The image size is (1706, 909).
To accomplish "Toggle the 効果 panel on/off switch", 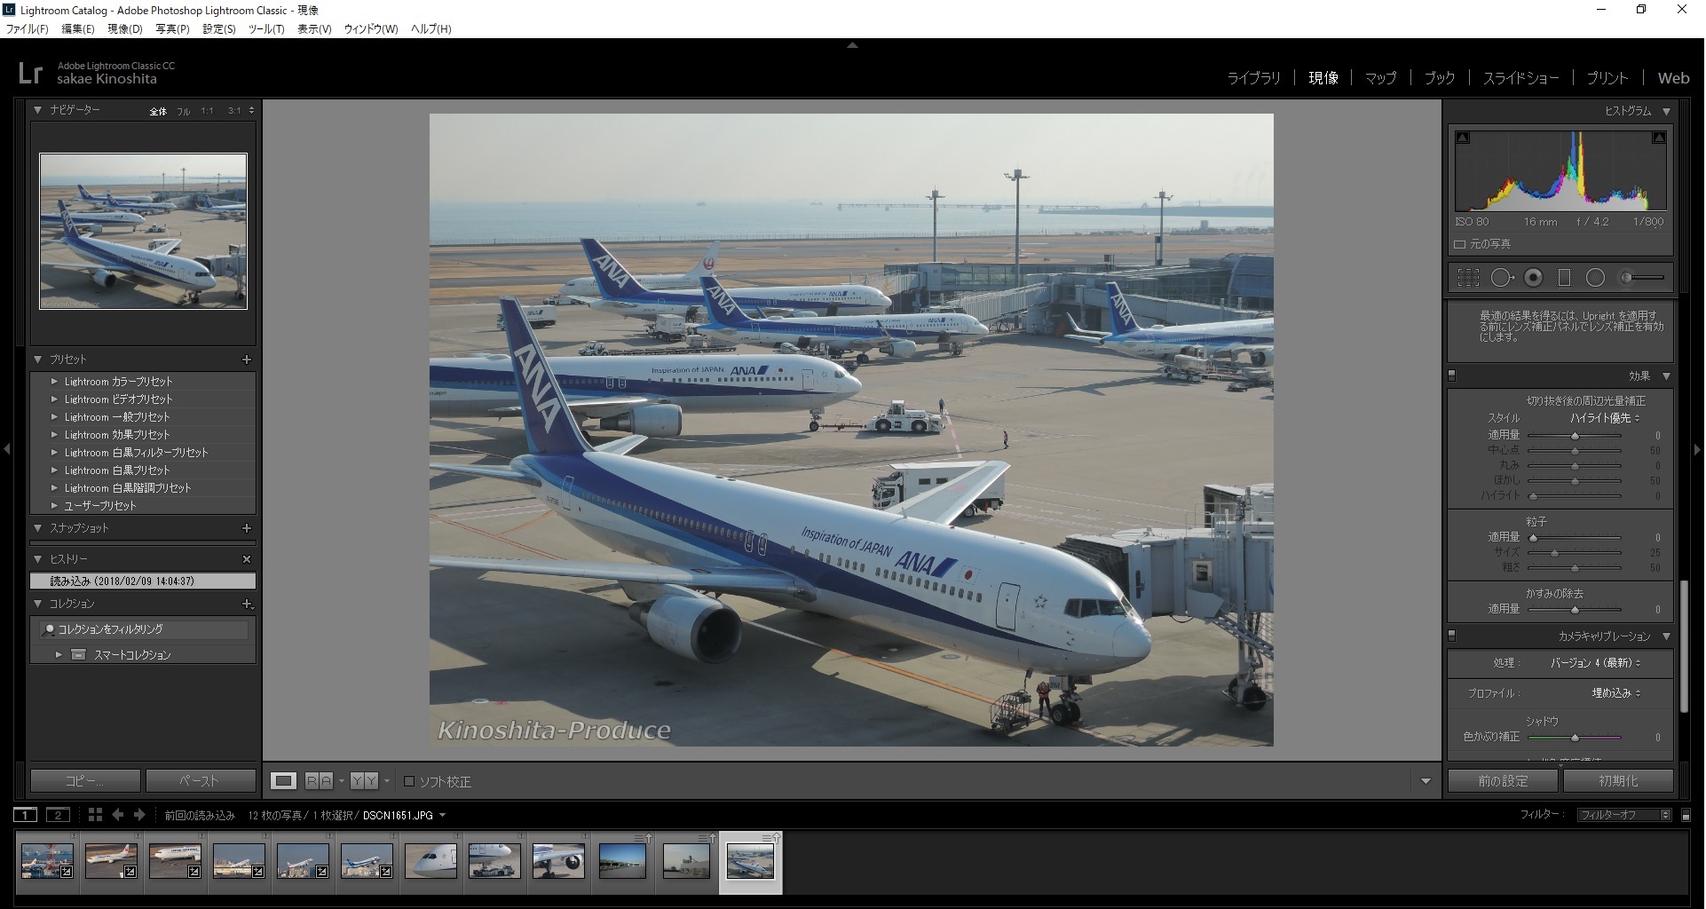I will 1452,375.
